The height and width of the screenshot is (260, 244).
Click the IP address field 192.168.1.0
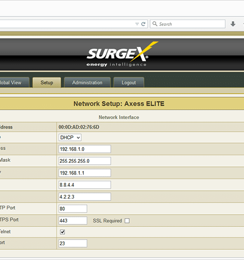[x=85, y=149]
